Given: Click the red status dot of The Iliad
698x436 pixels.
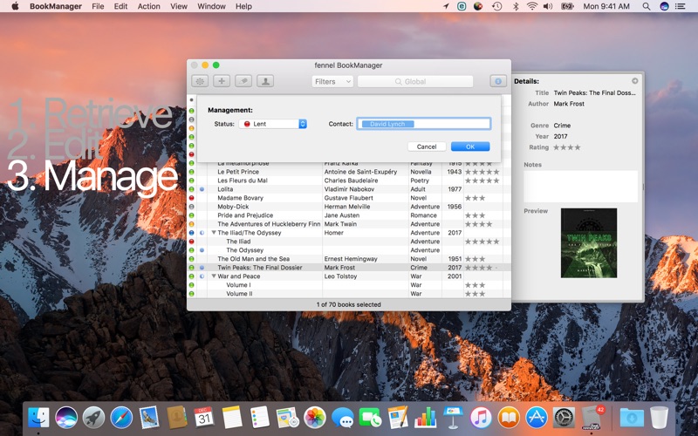Looking at the screenshot, I should pos(191,242).
